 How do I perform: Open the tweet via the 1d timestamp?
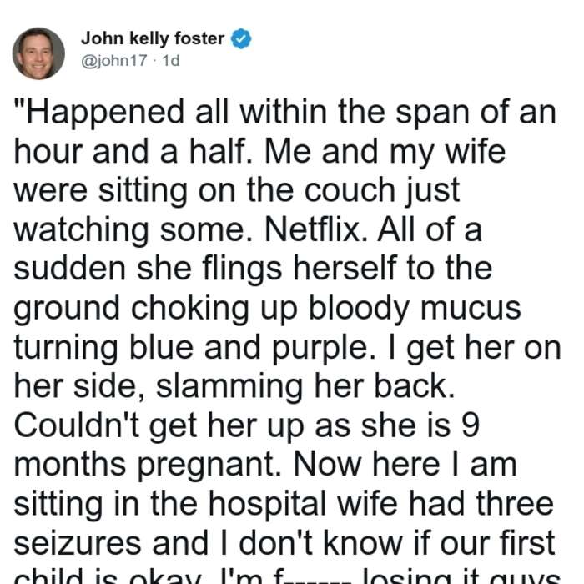click(171, 60)
